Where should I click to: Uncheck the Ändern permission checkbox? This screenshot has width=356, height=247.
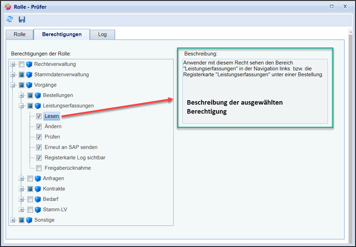click(39, 127)
